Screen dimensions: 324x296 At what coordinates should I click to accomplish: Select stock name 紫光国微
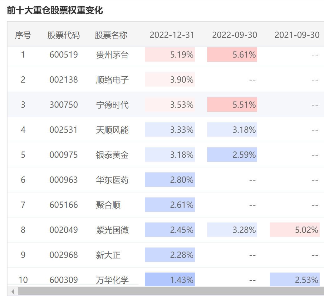pyautogui.click(x=112, y=230)
